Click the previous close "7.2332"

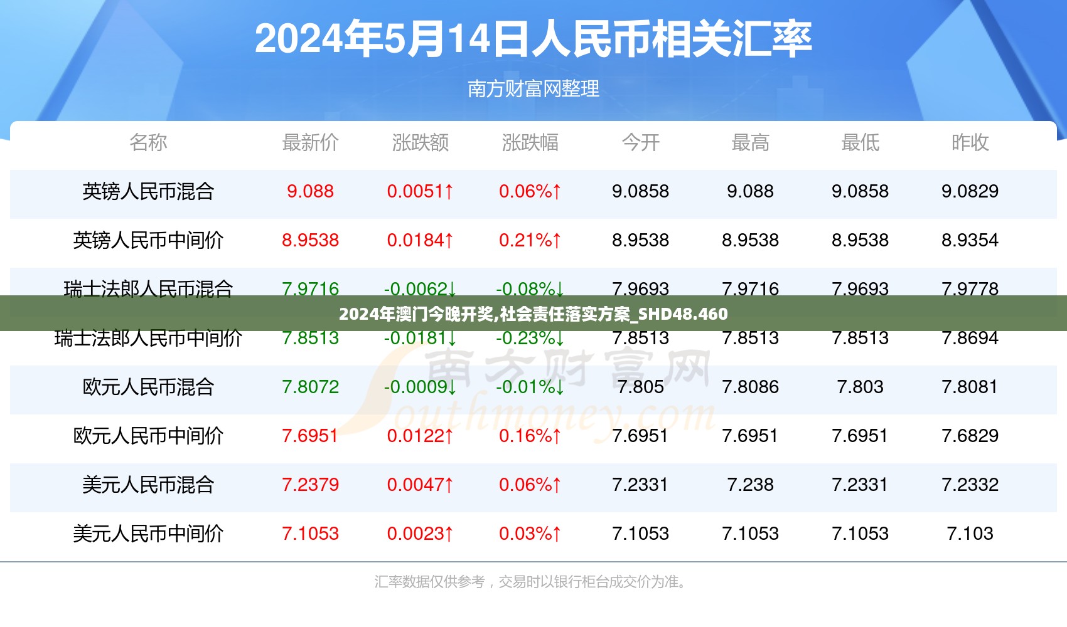pos(970,485)
